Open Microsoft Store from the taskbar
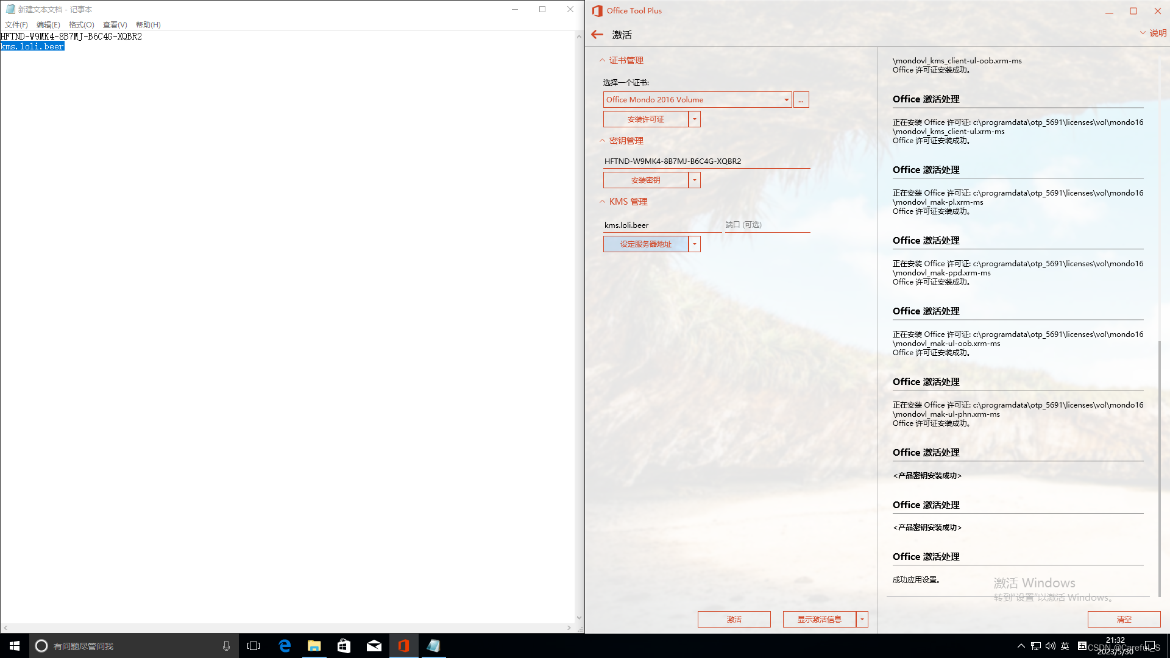The width and height of the screenshot is (1170, 658). (344, 646)
